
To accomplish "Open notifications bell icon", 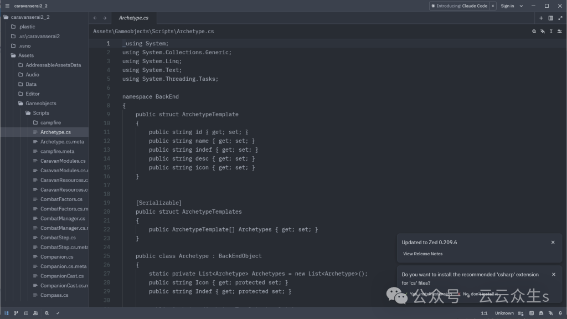I will click(x=560, y=313).
